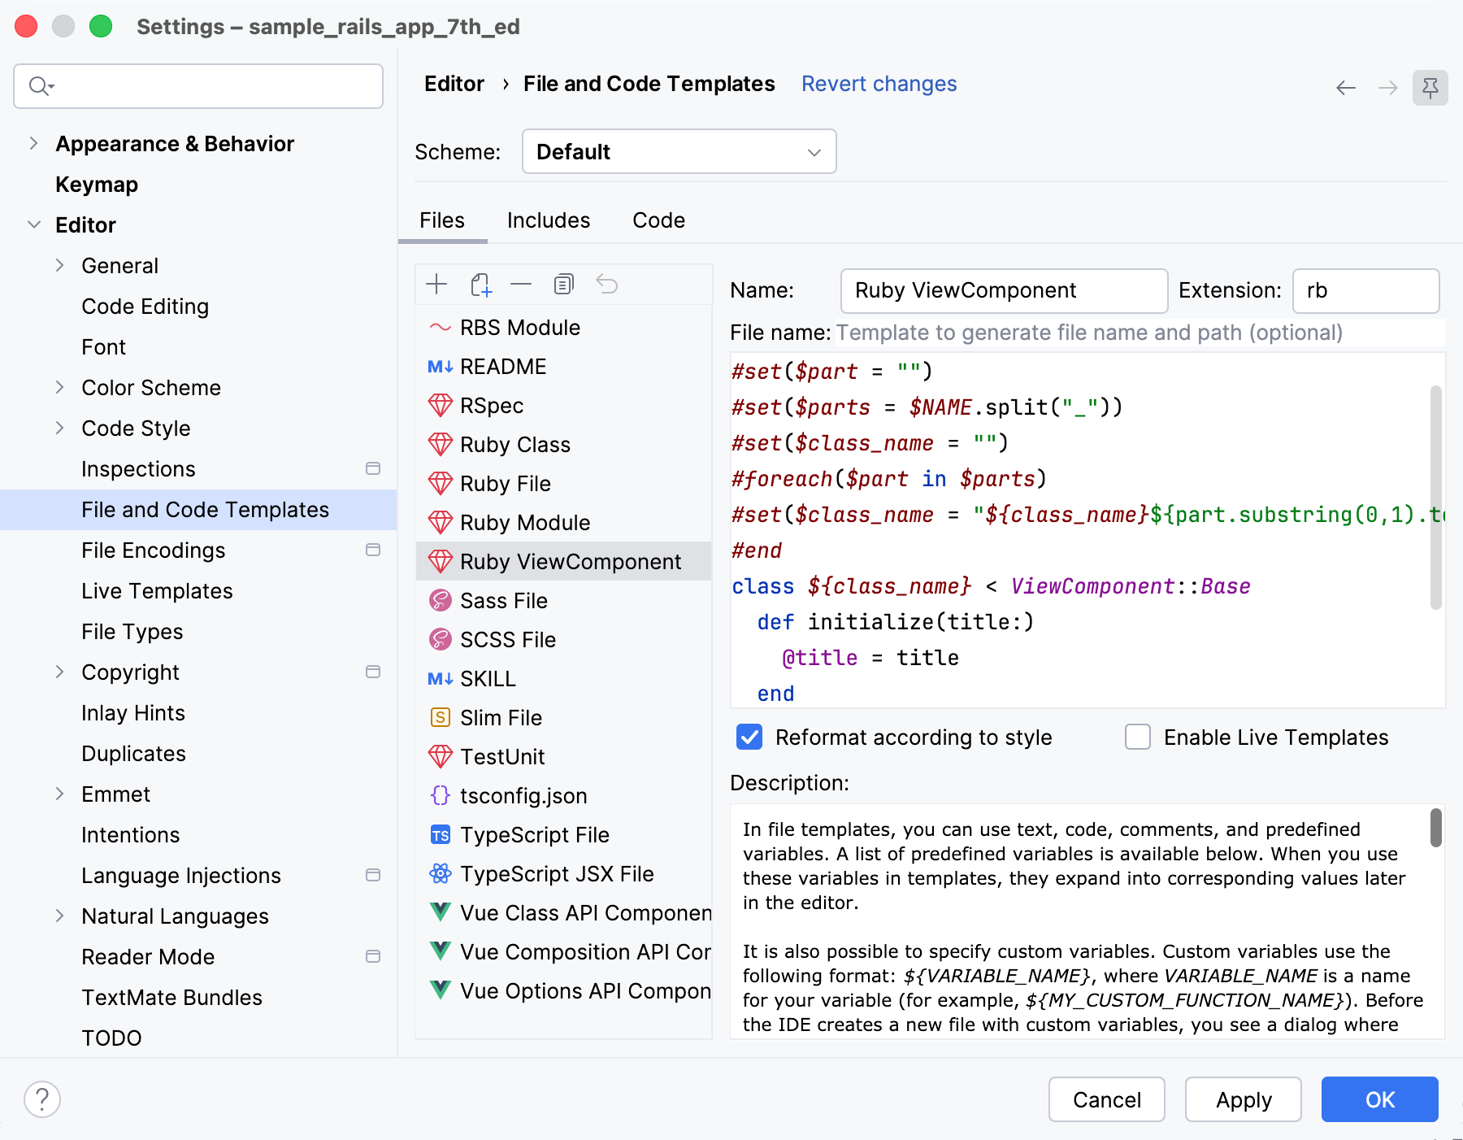Click the Description panel scrollbar
Viewport: 1463px width, 1140px height.
1436,827
